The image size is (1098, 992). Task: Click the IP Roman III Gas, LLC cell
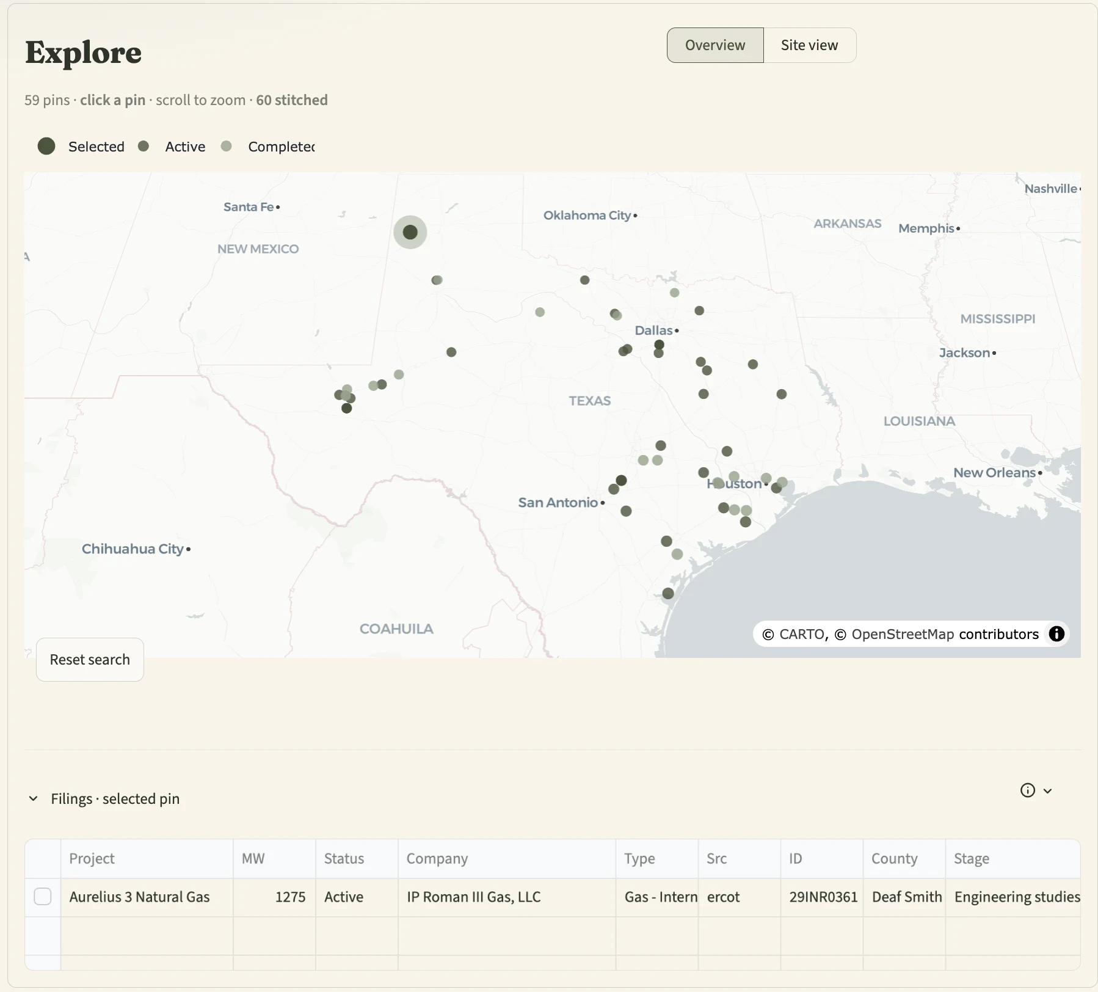point(507,897)
